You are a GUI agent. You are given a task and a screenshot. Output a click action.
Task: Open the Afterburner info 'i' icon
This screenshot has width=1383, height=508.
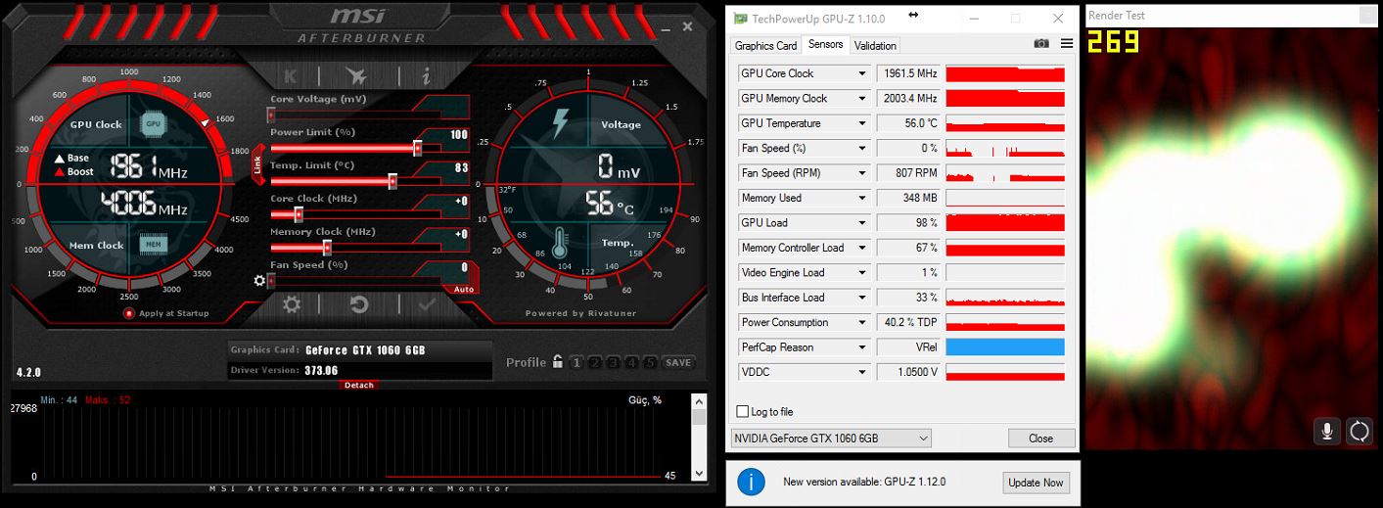tap(426, 76)
